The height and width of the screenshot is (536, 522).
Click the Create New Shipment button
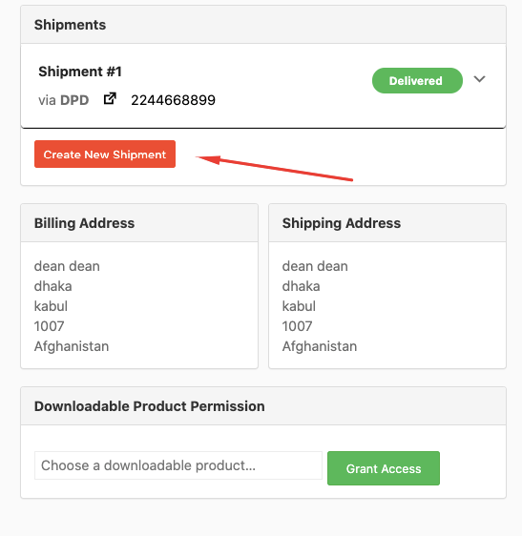(105, 155)
